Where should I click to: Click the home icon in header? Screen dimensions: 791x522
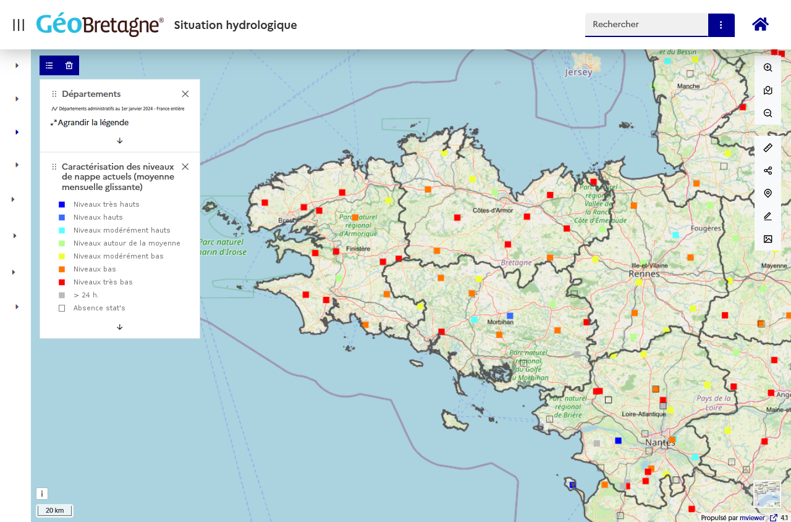[x=760, y=25]
